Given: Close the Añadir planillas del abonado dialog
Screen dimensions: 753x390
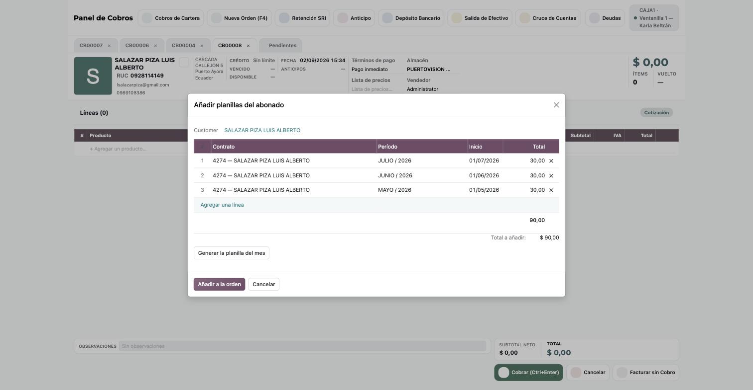Looking at the screenshot, I should pyautogui.click(x=556, y=105).
